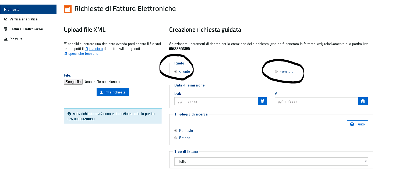Click the Invia richiesta button
Viewport: 417px width, 170px height.
(113, 92)
